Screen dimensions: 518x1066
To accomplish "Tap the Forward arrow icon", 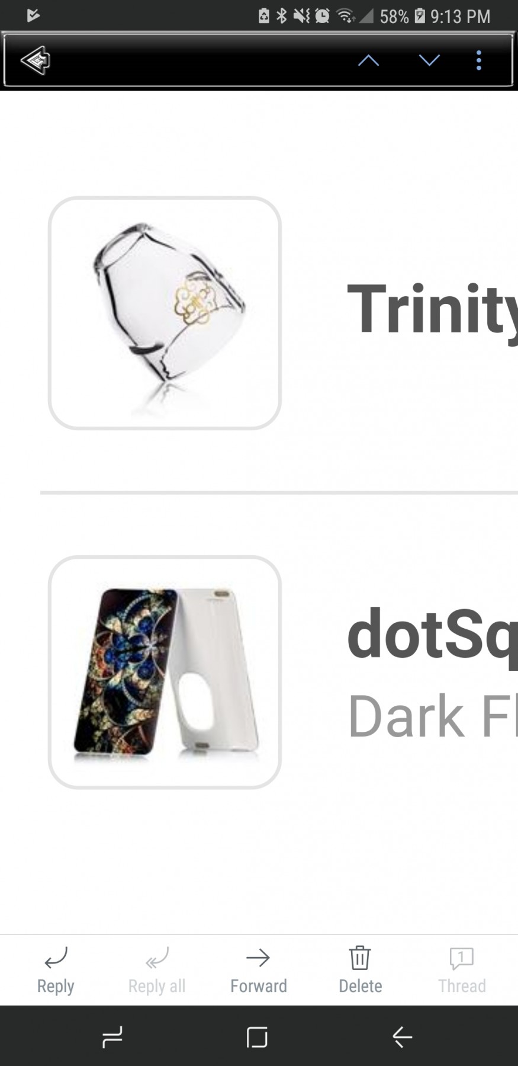I will tap(258, 957).
